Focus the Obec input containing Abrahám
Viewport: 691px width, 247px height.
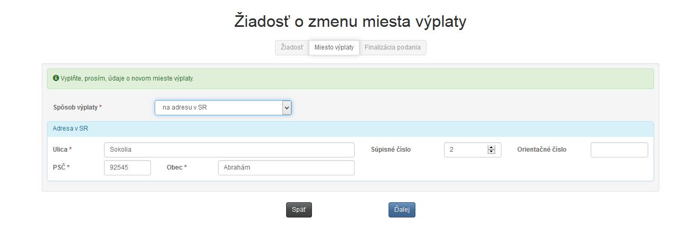pyautogui.click(x=286, y=167)
